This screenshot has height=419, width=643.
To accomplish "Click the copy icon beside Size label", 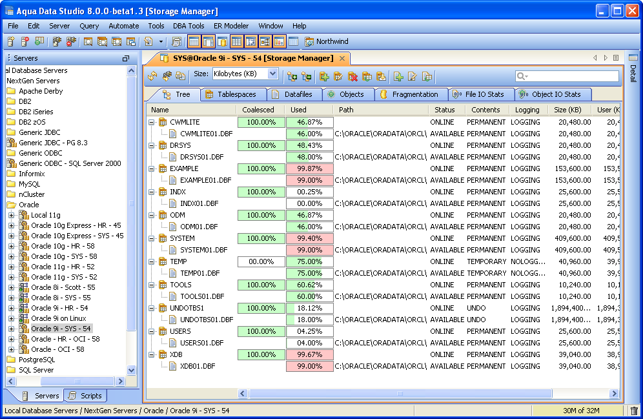I will (180, 76).
